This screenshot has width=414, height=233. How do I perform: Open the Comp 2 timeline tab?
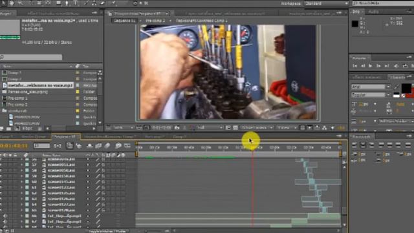point(180,137)
